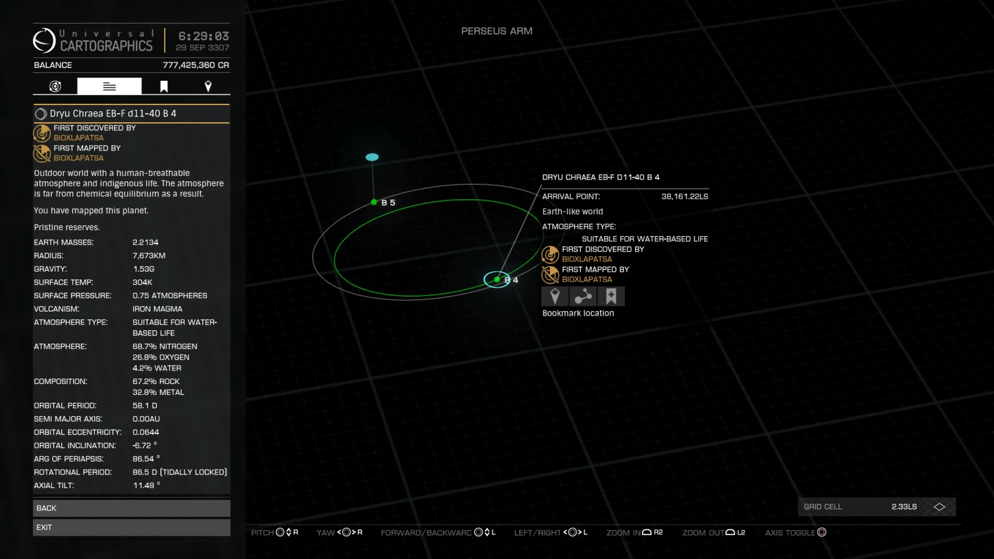Click the 'You have mapped this planet' line
The height and width of the screenshot is (559, 994).
(x=91, y=211)
